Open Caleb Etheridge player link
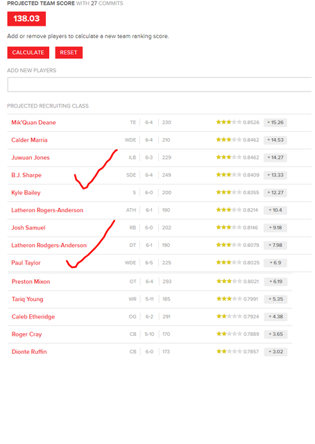Image resolution: width=315 pixels, height=444 pixels. tap(33, 317)
